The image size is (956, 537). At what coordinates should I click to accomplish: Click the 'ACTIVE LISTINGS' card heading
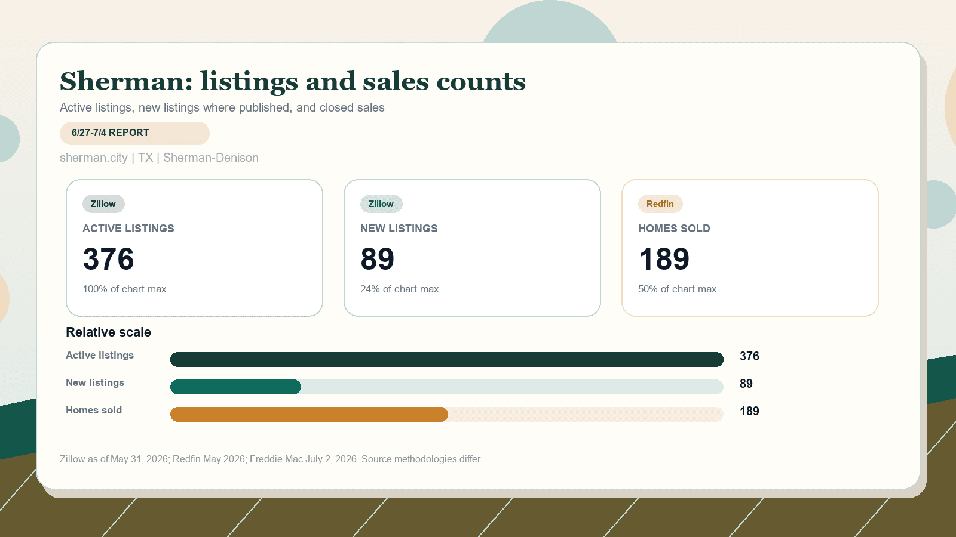pos(128,229)
